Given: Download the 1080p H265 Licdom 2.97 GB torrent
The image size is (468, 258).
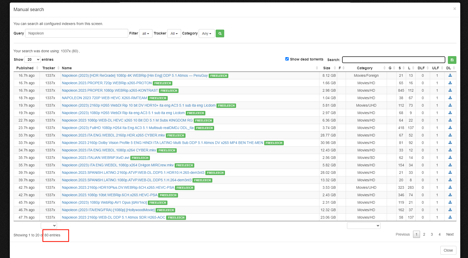Looking at the screenshot, I should click(x=450, y=113).
